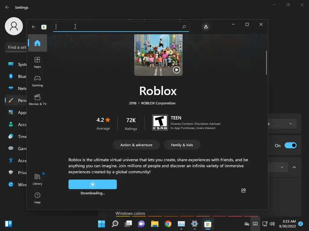Image resolution: width=309 pixels, height=231 pixels.
Task: Open Privacy in the Settings sidebar
Action: [x=16, y=172]
